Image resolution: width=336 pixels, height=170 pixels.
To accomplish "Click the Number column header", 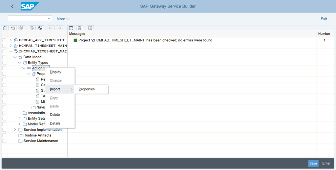I will pos(324,34).
